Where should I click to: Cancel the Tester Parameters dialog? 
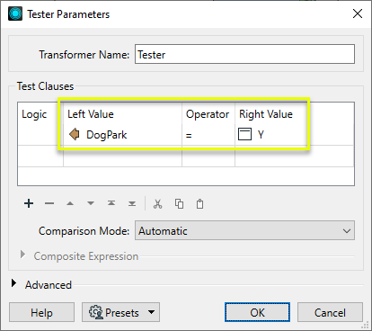pos(330,312)
